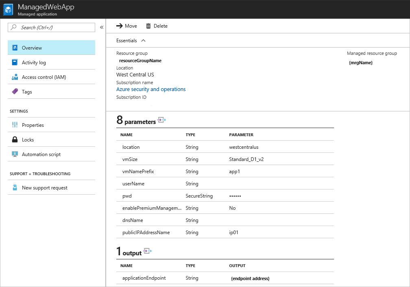Screen dimensions: 410x287
Task: Open the parameters details arrow icon
Action: [x=161, y=120]
